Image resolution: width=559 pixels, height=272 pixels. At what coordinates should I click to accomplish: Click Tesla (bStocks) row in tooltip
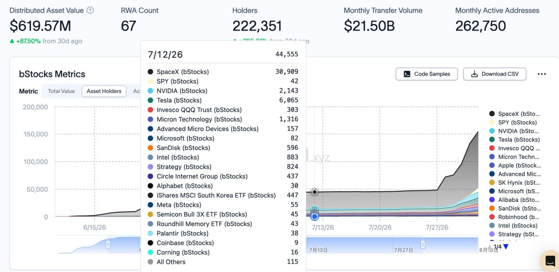pyautogui.click(x=223, y=100)
